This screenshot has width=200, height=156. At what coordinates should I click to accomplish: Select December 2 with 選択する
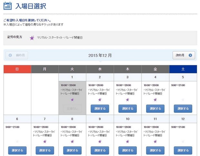(x=100, y=109)
